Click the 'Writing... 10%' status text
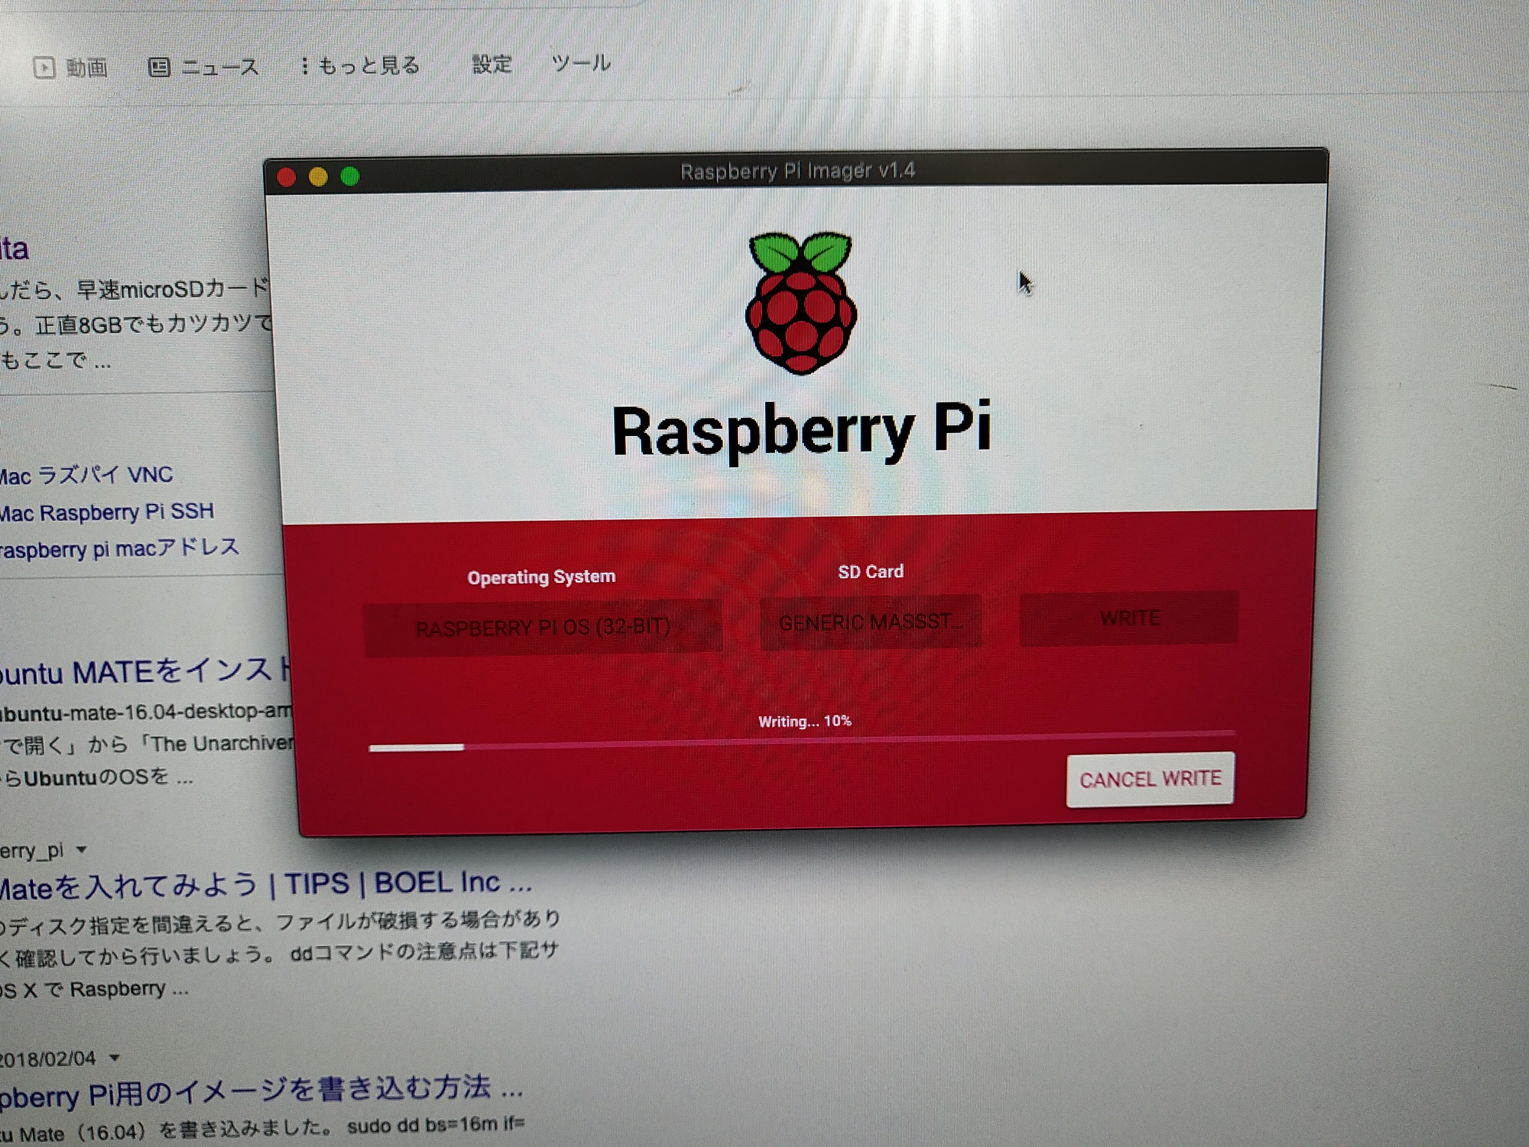Image resolution: width=1529 pixels, height=1147 pixels. pos(805,721)
